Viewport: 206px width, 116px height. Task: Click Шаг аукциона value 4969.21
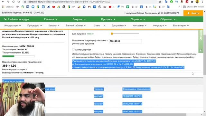[x=90, y=34]
